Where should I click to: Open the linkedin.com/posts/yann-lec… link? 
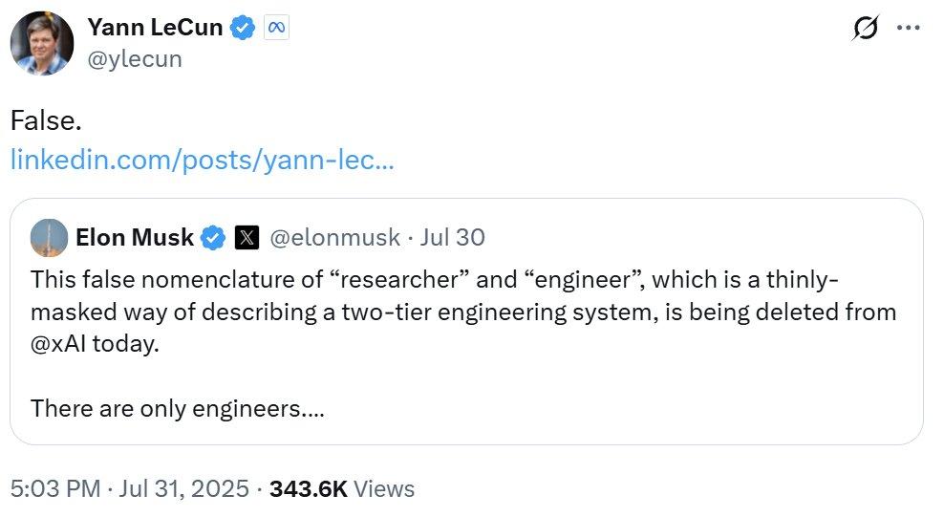coord(202,160)
